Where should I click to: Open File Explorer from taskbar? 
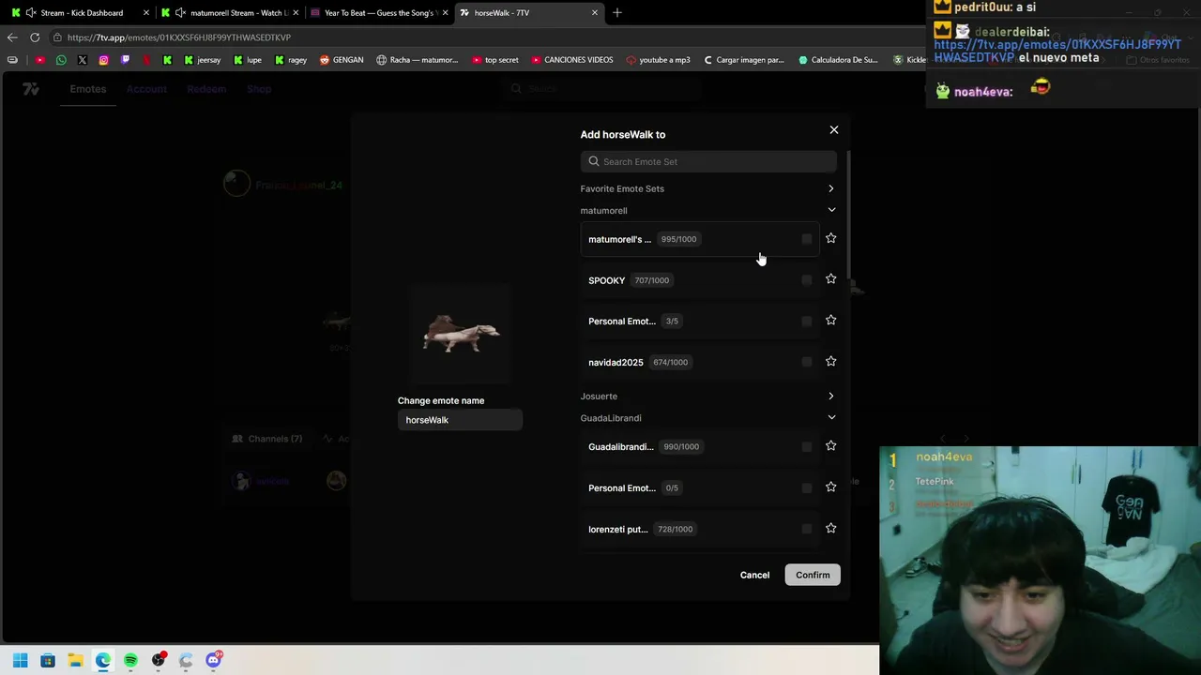click(x=75, y=660)
